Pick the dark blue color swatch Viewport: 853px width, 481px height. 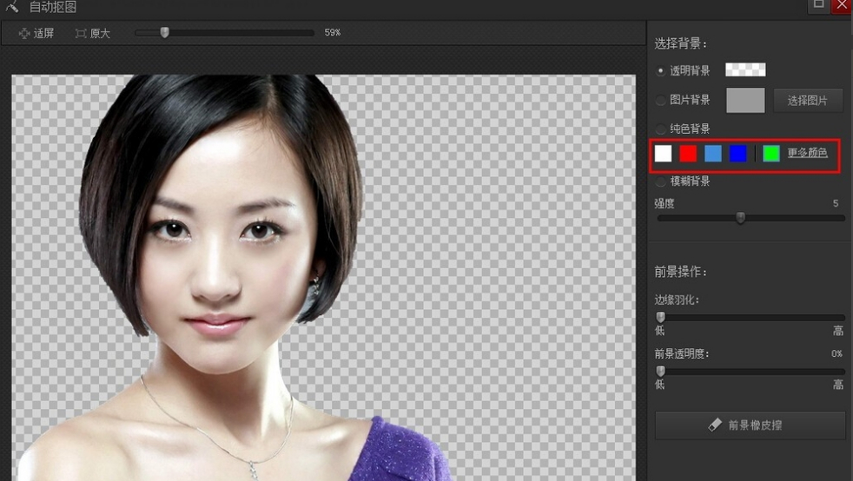click(738, 154)
